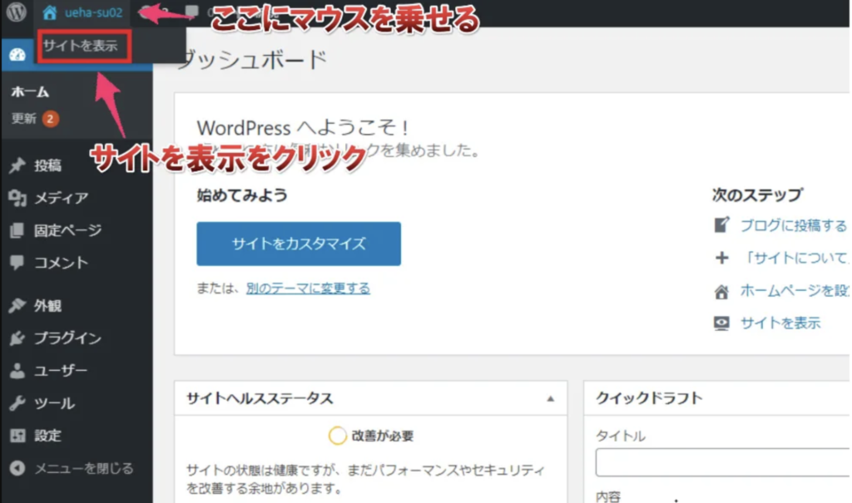Select サイトを表示 in the admin bar dropdown
This screenshot has width=852, height=503.
pyautogui.click(x=81, y=46)
